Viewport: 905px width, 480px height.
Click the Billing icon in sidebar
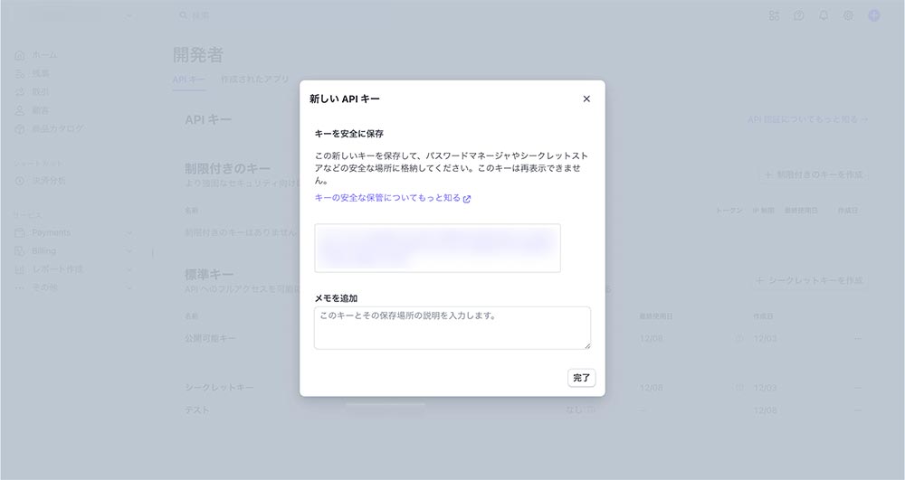pyautogui.click(x=20, y=250)
